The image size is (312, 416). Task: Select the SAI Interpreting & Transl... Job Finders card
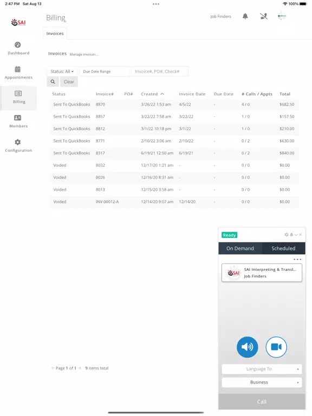point(262,273)
